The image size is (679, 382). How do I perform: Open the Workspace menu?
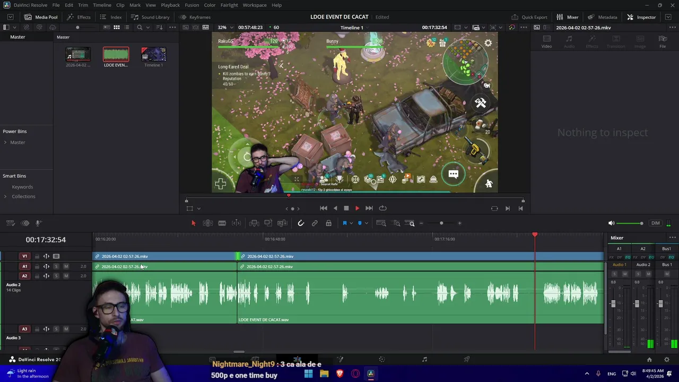tap(255, 5)
